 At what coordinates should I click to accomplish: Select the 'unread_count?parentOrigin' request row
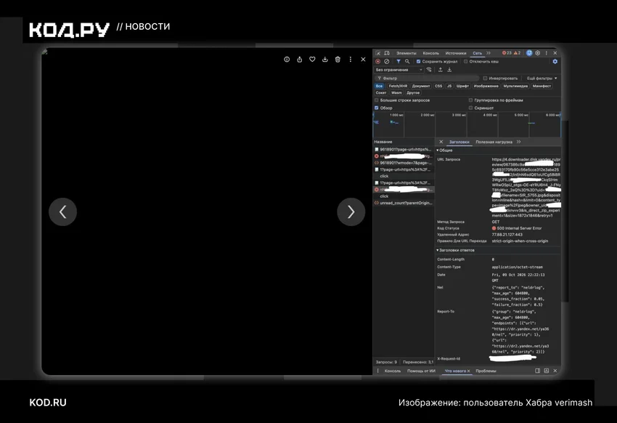pyautogui.click(x=404, y=204)
